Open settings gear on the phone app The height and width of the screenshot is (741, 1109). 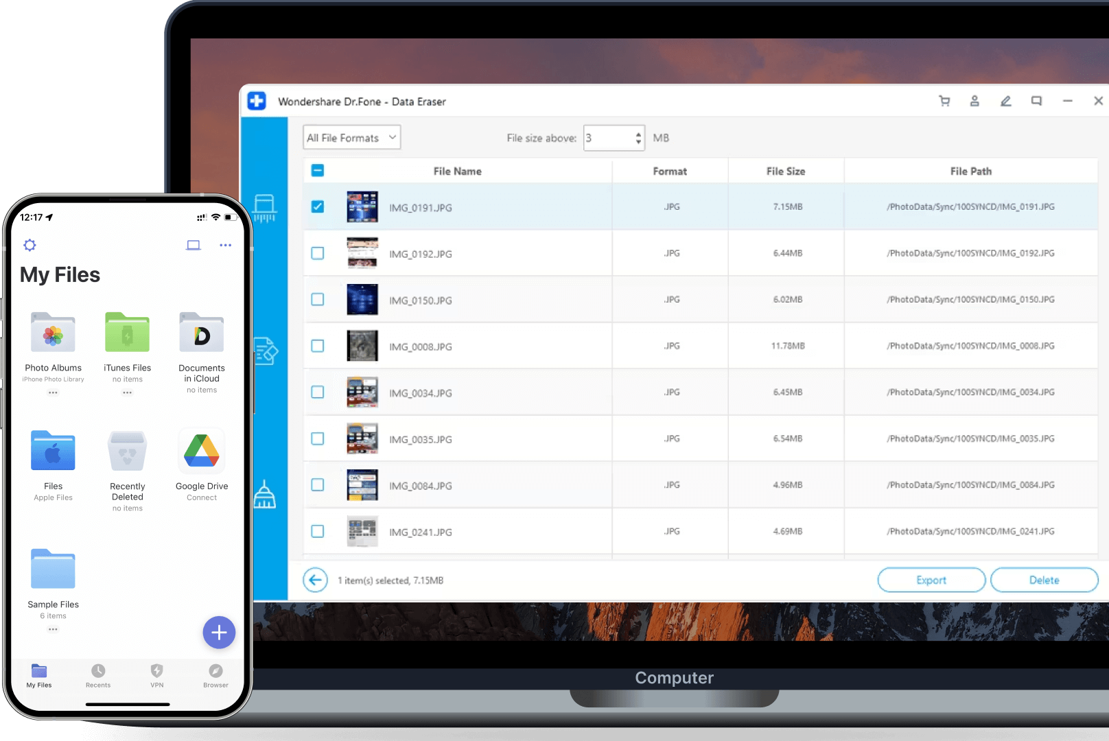pos(30,245)
